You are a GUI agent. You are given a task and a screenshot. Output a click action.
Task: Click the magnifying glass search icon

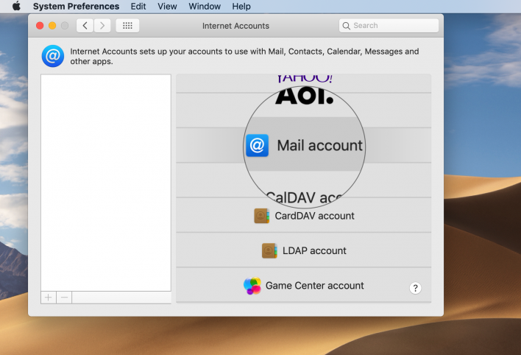[346, 26]
